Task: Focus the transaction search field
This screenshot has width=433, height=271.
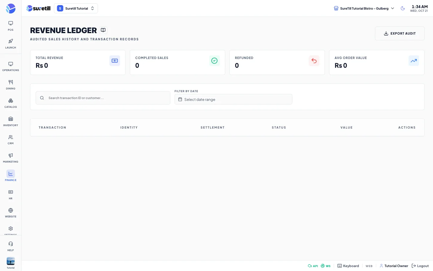Action: (103, 98)
